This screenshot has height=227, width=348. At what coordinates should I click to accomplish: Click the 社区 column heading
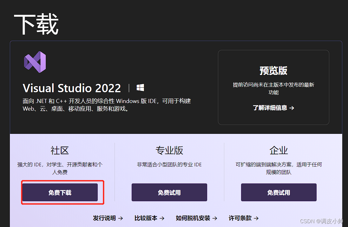(59, 150)
